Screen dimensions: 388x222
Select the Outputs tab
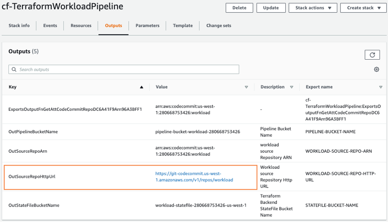pos(113,26)
